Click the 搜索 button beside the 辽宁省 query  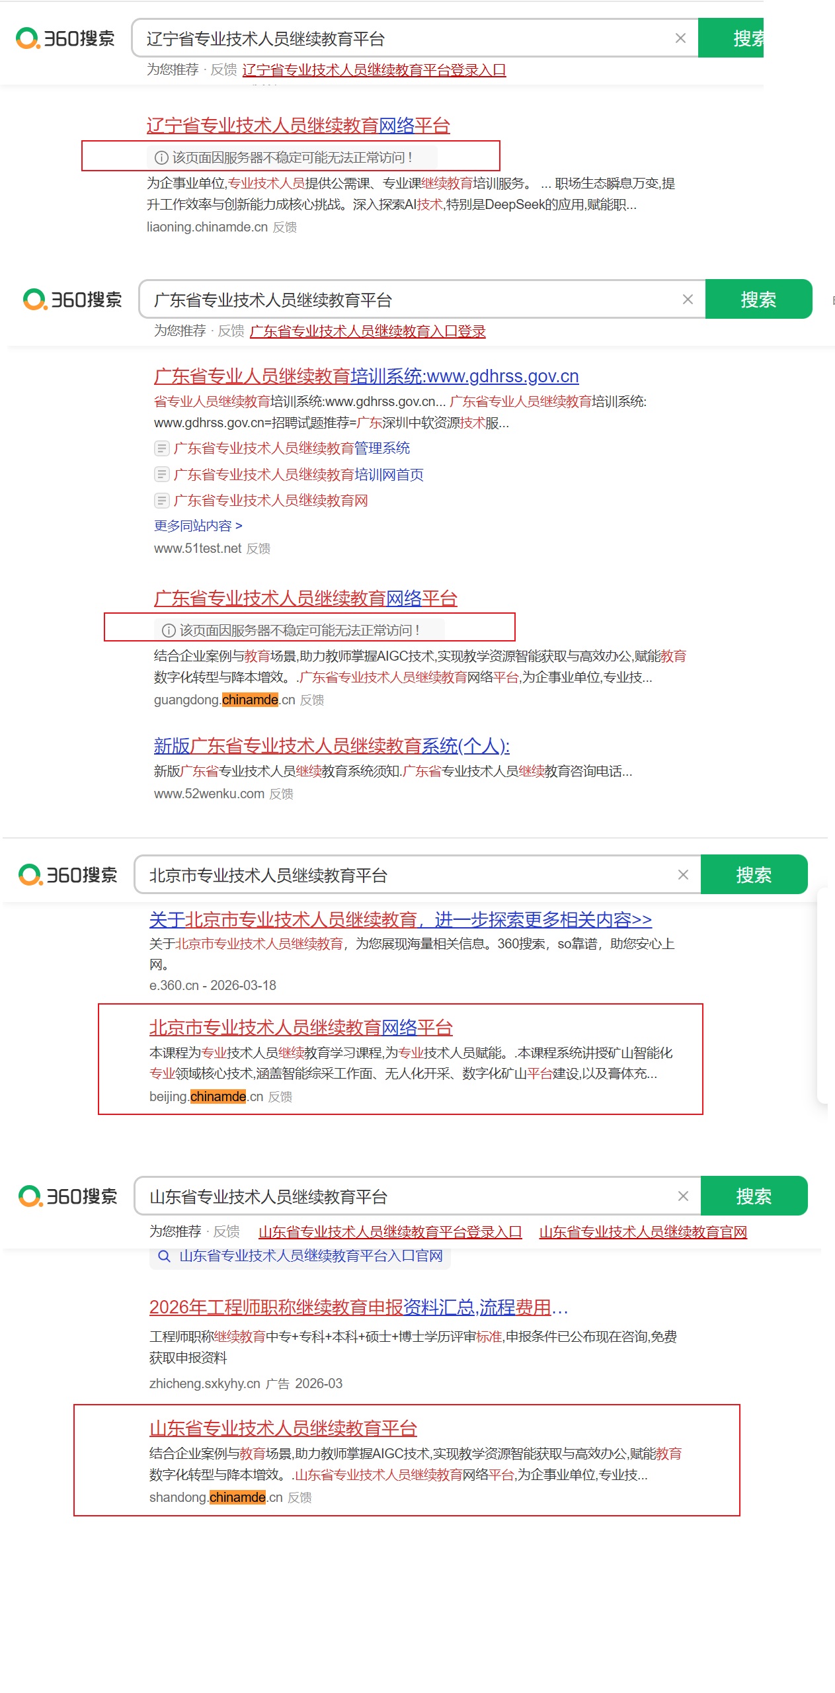pos(731,38)
